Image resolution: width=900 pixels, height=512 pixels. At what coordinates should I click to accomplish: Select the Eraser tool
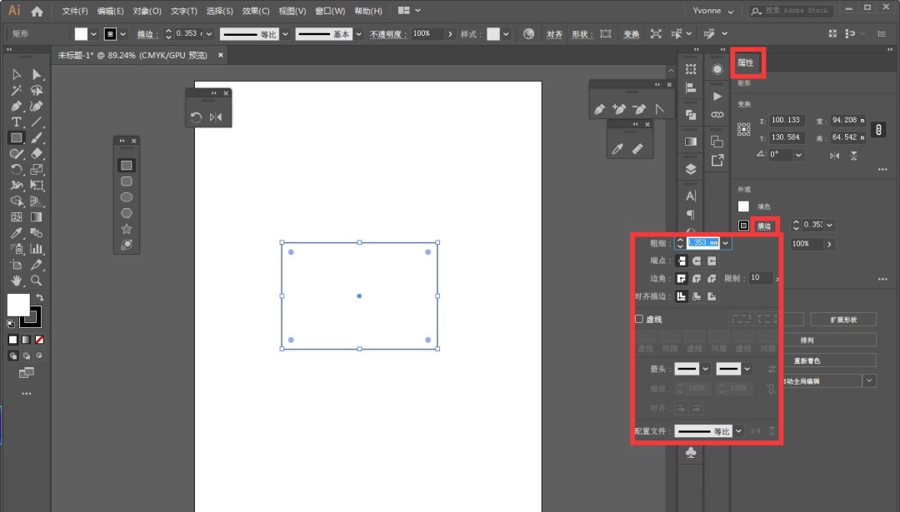(x=37, y=154)
